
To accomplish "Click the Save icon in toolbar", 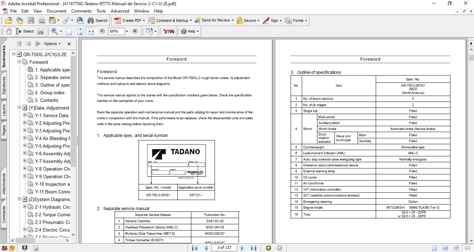I will pyautogui.click(x=31, y=20).
